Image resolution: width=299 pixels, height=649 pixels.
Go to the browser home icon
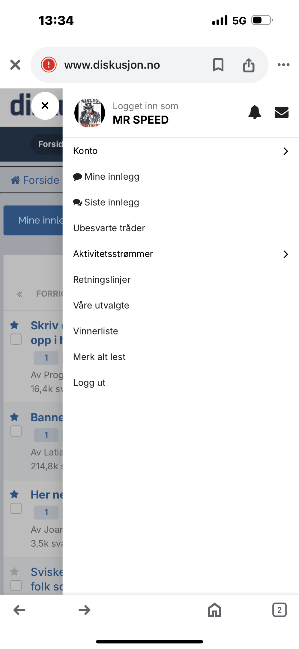coord(215,610)
